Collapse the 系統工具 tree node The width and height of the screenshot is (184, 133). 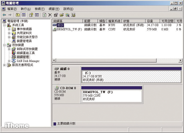[x=4, y=25]
